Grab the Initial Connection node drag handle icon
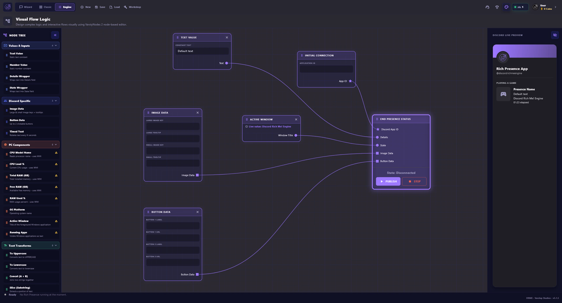This screenshot has height=303, width=562. (x=302, y=55)
